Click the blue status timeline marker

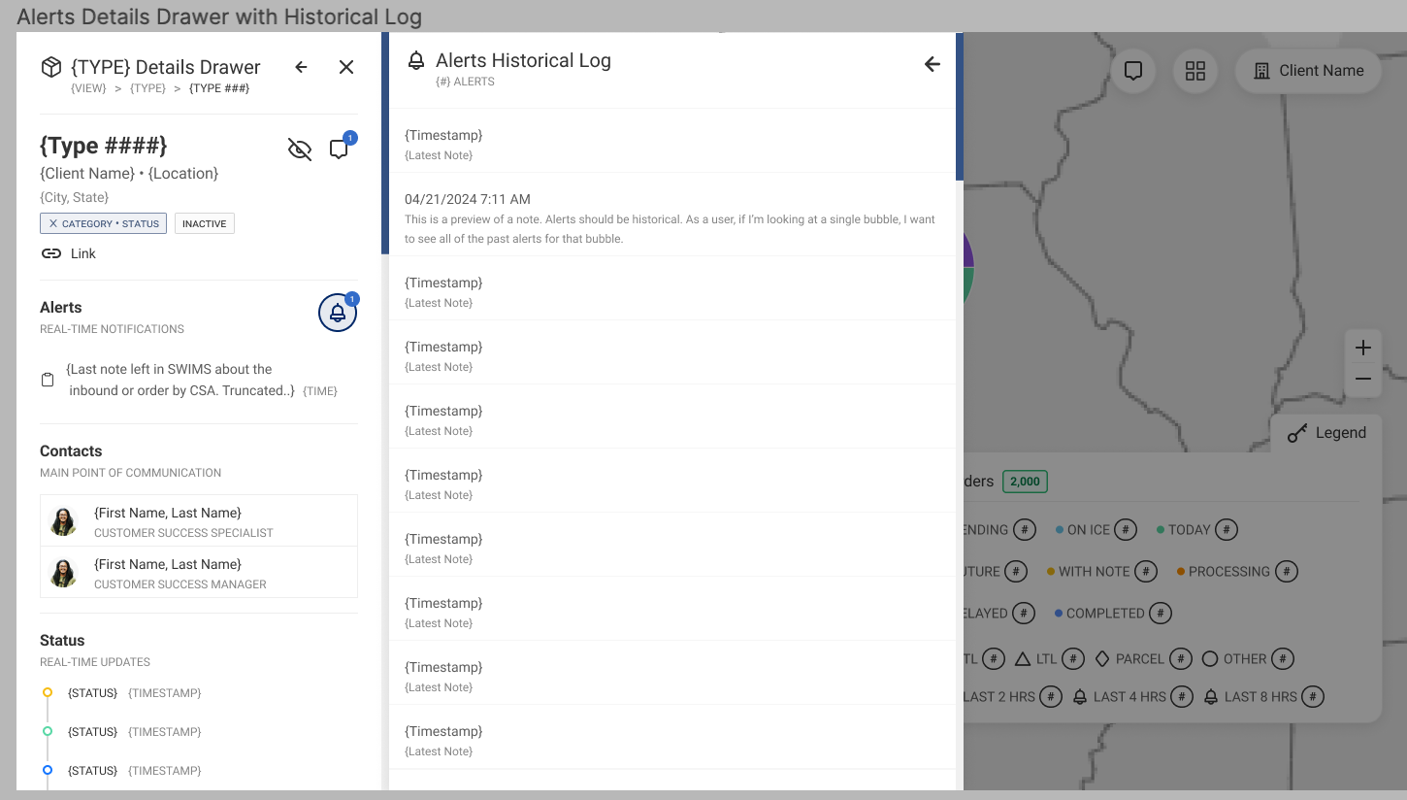(x=48, y=770)
